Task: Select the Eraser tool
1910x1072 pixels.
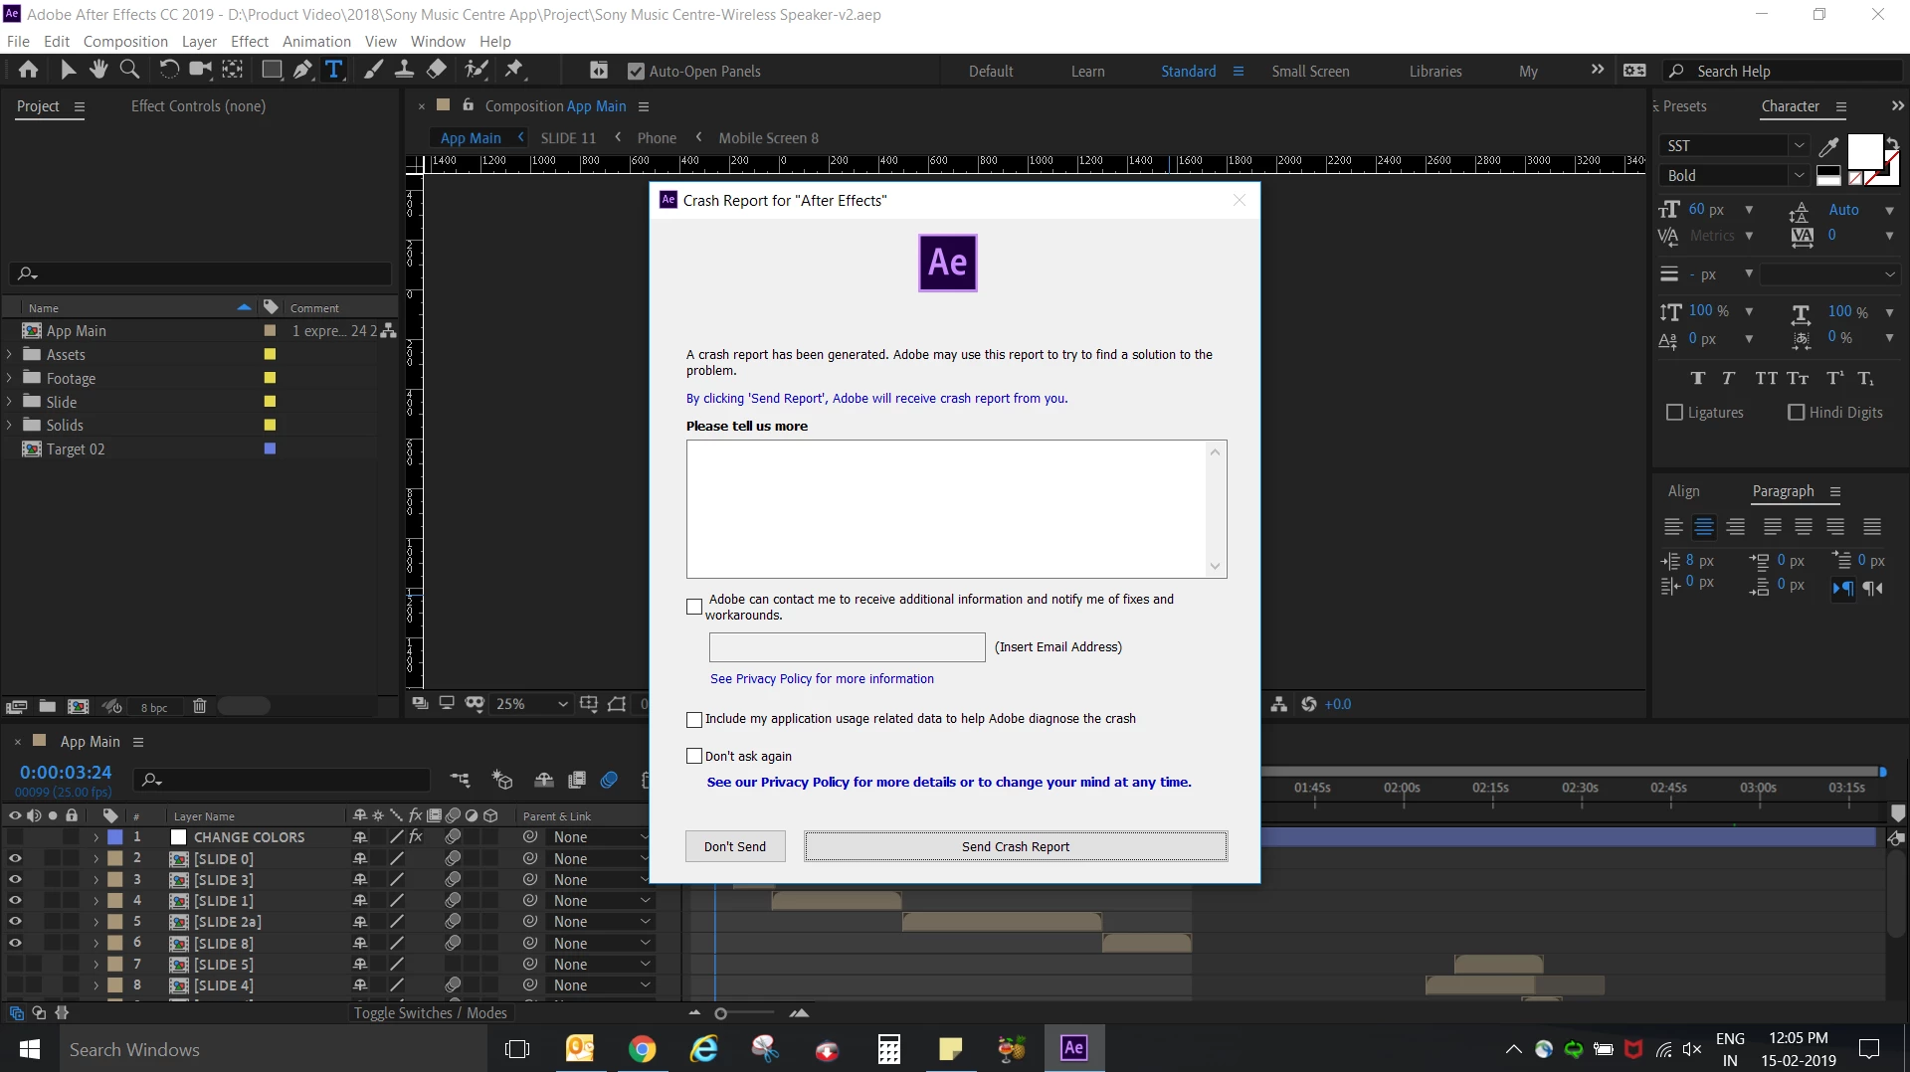Action: [437, 70]
